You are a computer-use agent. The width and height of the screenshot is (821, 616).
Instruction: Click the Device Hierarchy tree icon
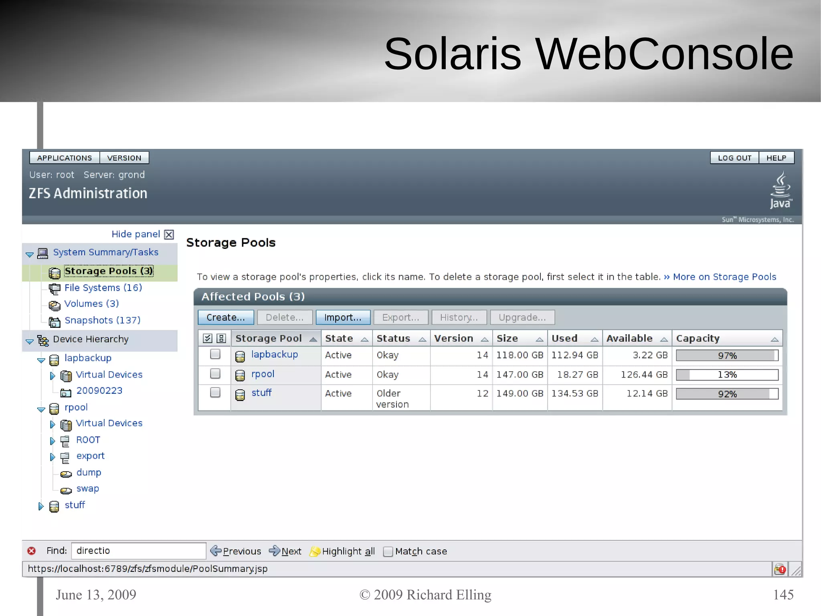43,340
